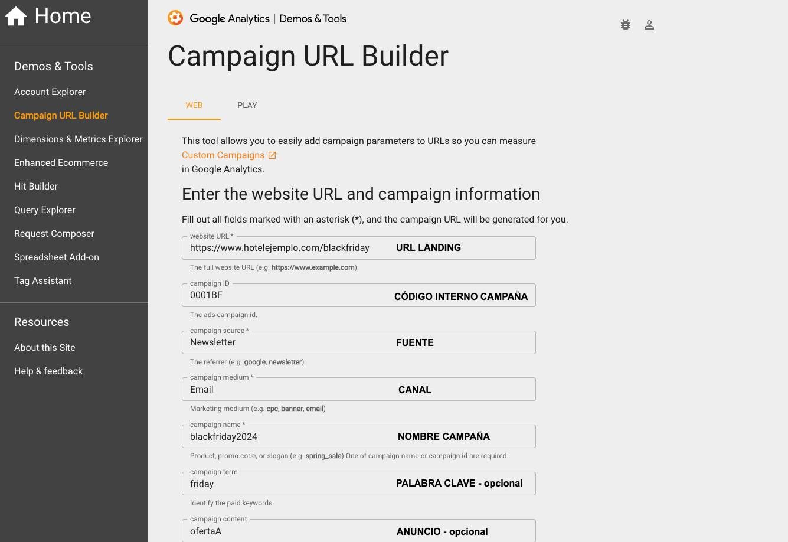Open the Query Explorer tool
The height and width of the screenshot is (542, 788).
coord(44,210)
